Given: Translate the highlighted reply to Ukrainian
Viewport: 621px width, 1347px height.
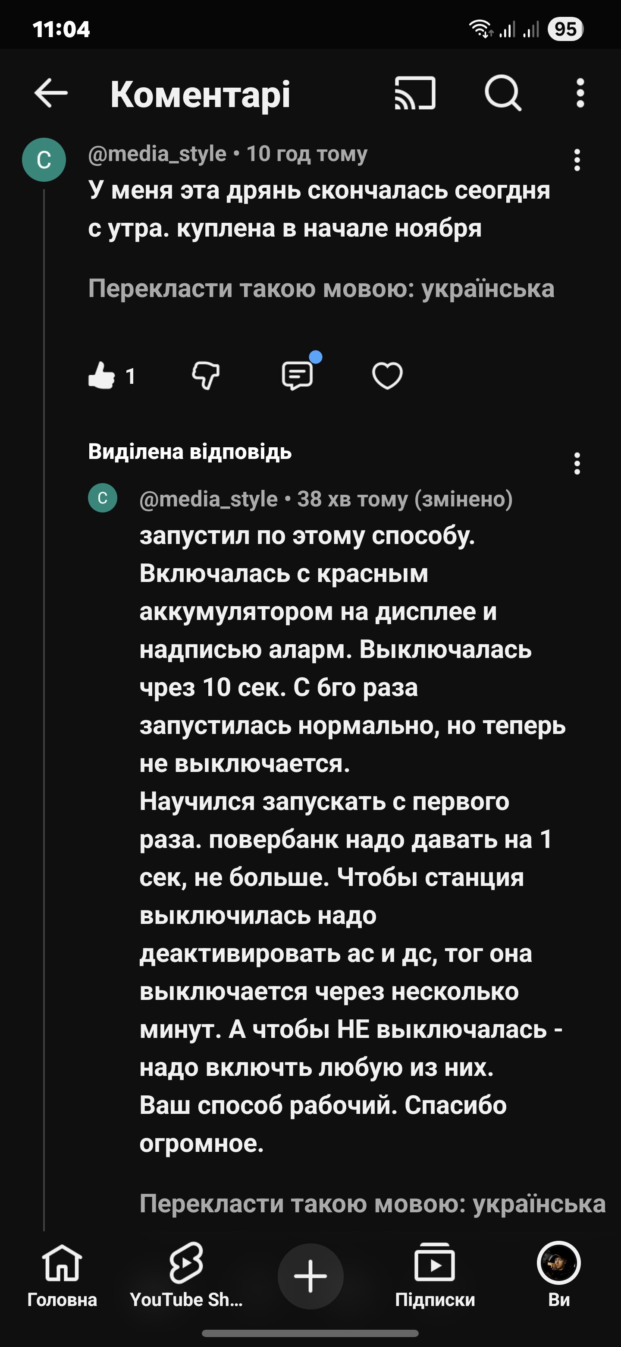Looking at the screenshot, I should click(372, 1203).
